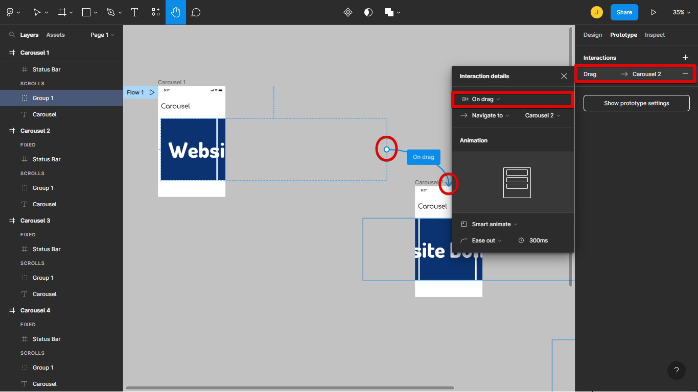Click the Mask icon in the toolbar

point(368,12)
